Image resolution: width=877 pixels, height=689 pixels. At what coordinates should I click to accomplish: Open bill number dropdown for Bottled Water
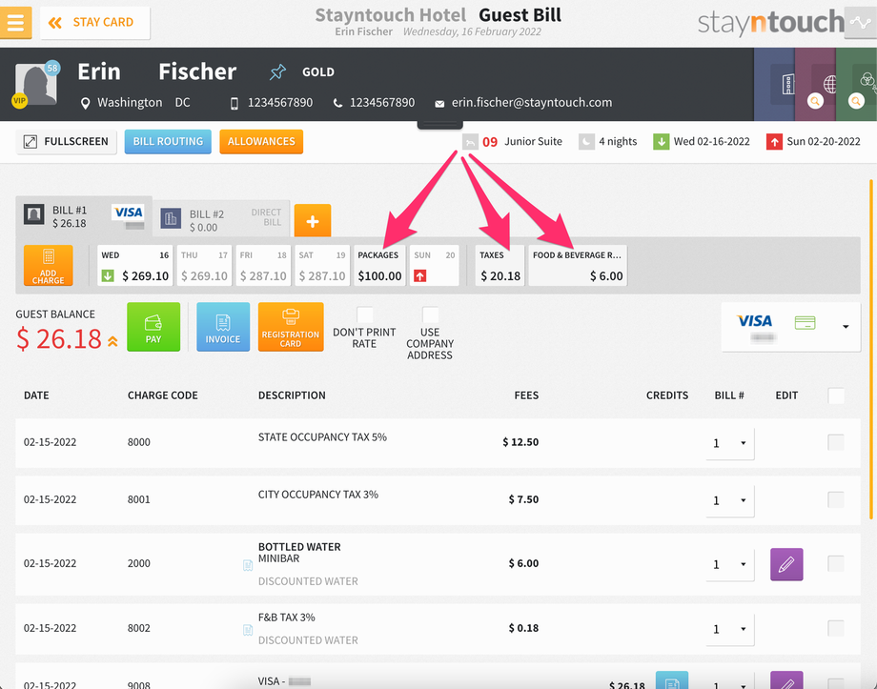tap(730, 564)
